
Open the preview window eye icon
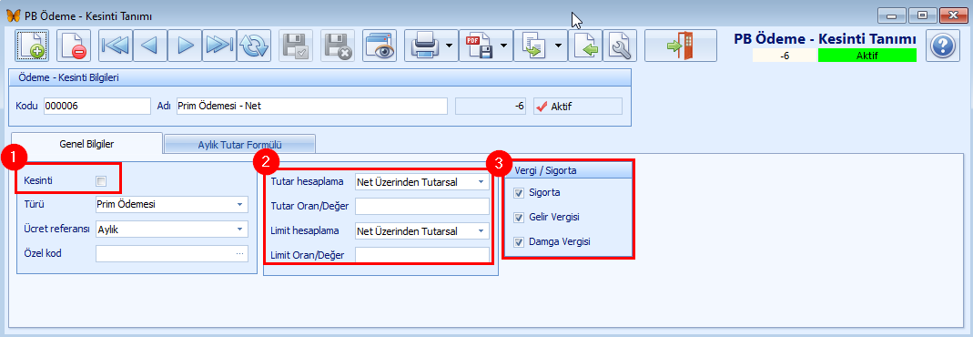pyautogui.click(x=380, y=46)
